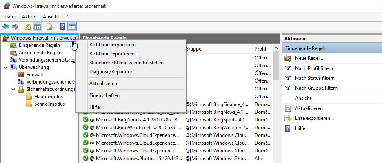The height and width of the screenshot is (163, 382).
Task: Select @{Microsoft.BingWeather_4.1.220.0 rule name
Action: click(x=136, y=127)
